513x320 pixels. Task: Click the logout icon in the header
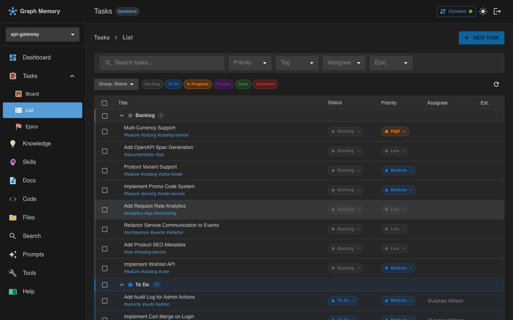tap(497, 11)
